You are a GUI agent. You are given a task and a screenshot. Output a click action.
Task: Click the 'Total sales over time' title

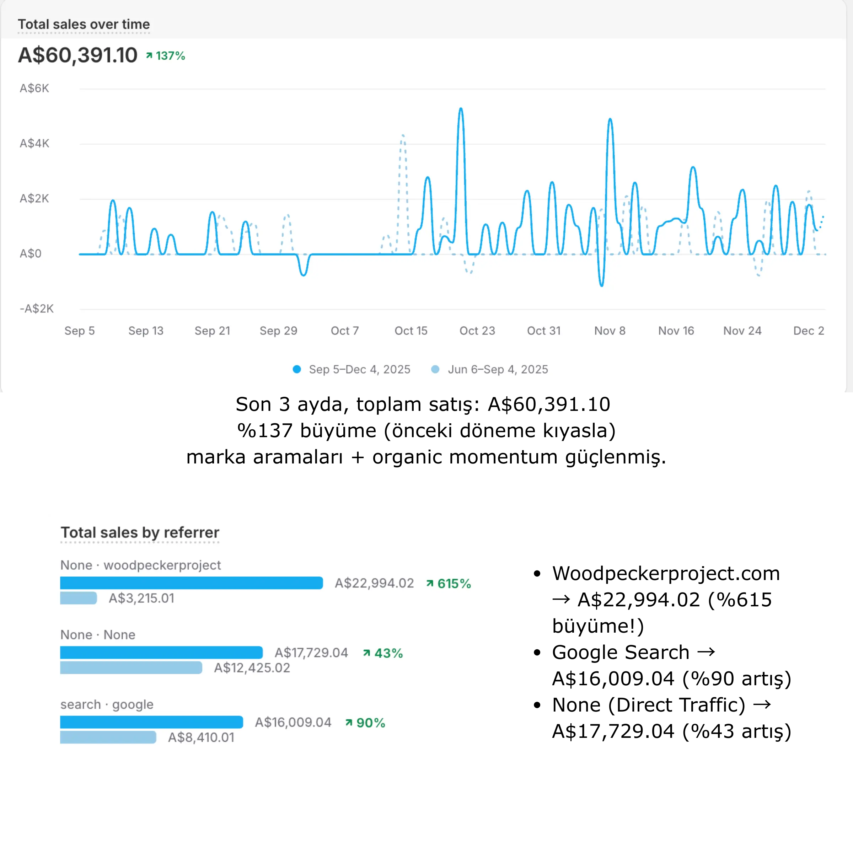[84, 24]
